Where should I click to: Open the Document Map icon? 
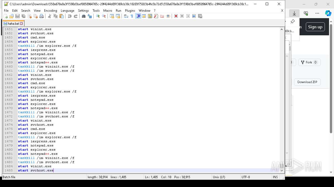click(150, 16)
